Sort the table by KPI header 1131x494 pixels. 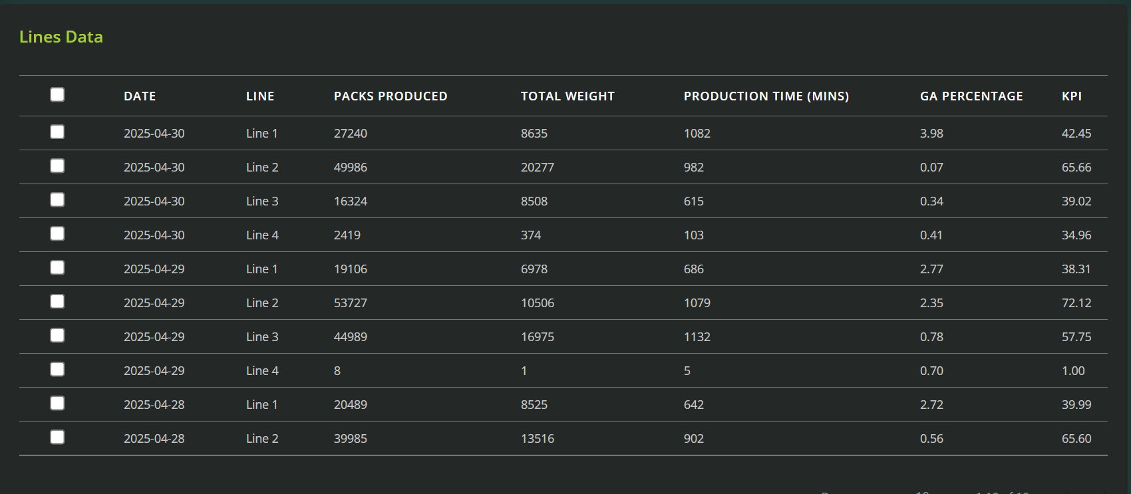click(1072, 96)
